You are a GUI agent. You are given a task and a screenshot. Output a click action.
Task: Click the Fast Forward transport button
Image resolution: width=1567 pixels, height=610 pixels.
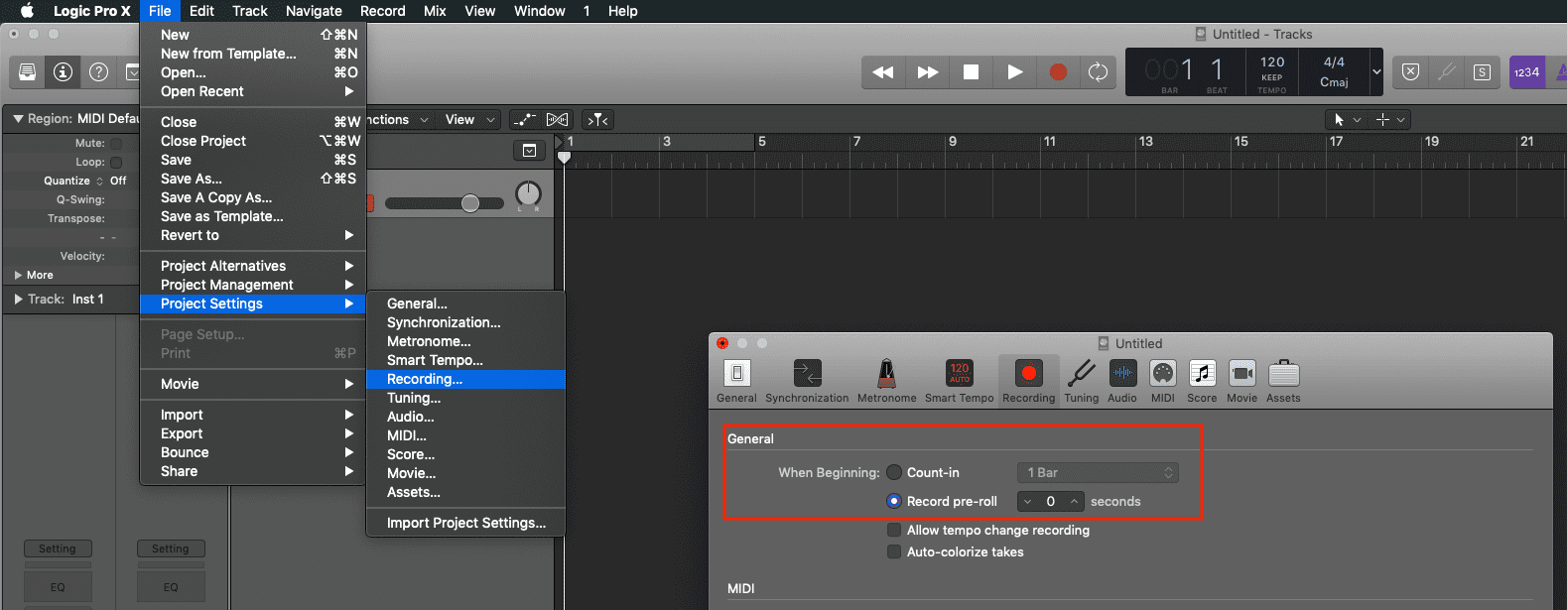[927, 71]
